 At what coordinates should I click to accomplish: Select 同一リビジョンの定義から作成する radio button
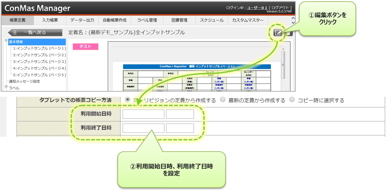tap(128, 100)
